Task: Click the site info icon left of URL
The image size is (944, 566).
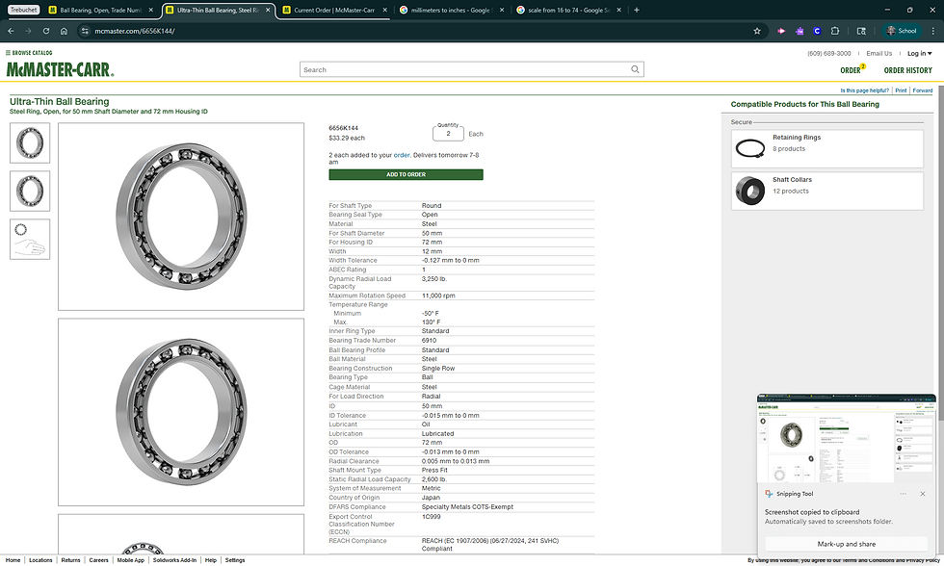Action: tap(85, 31)
